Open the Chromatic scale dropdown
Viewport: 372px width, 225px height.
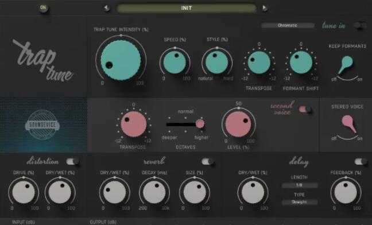(x=288, y=25)
